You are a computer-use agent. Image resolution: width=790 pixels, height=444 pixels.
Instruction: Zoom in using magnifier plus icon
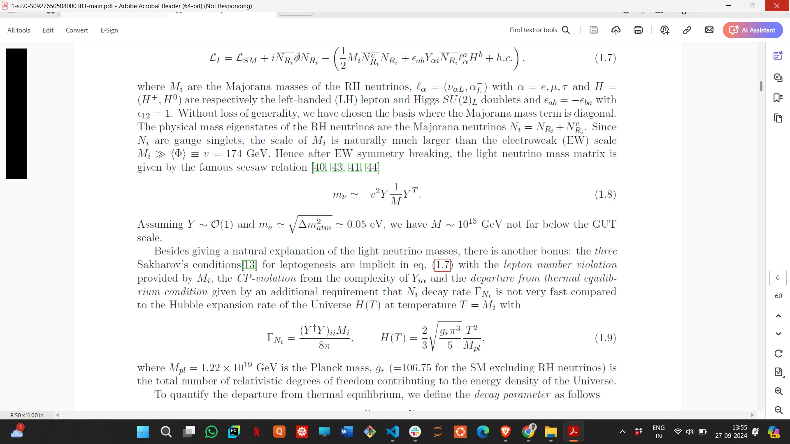click(x=778, y=391)
